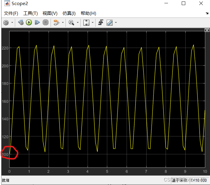Click the Step Back icon
Viewport: 210px width, 185px height.
coord(21,23)
